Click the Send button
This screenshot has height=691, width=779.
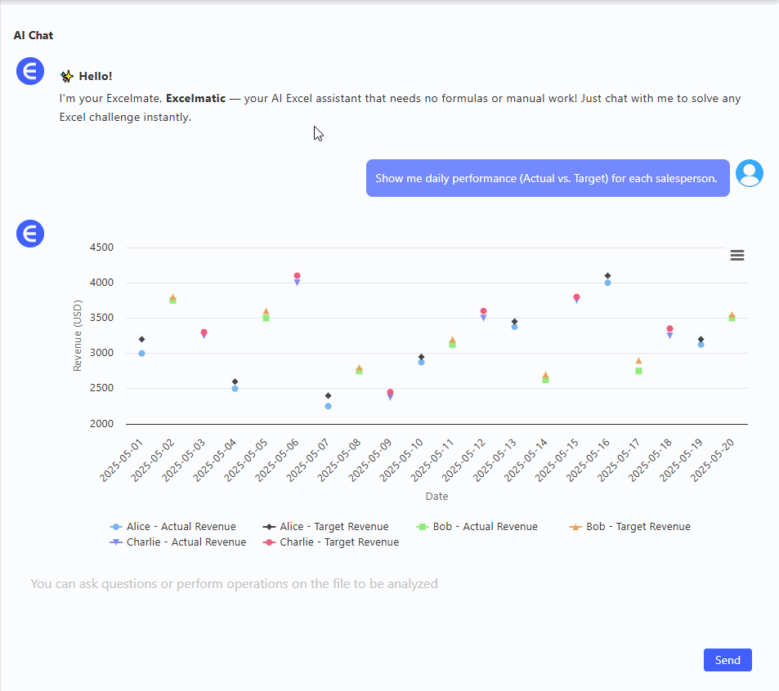[x=727, y=660]
